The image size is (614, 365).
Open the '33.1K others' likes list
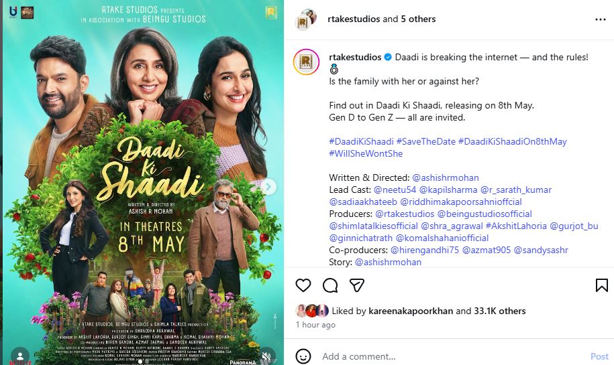500,311
